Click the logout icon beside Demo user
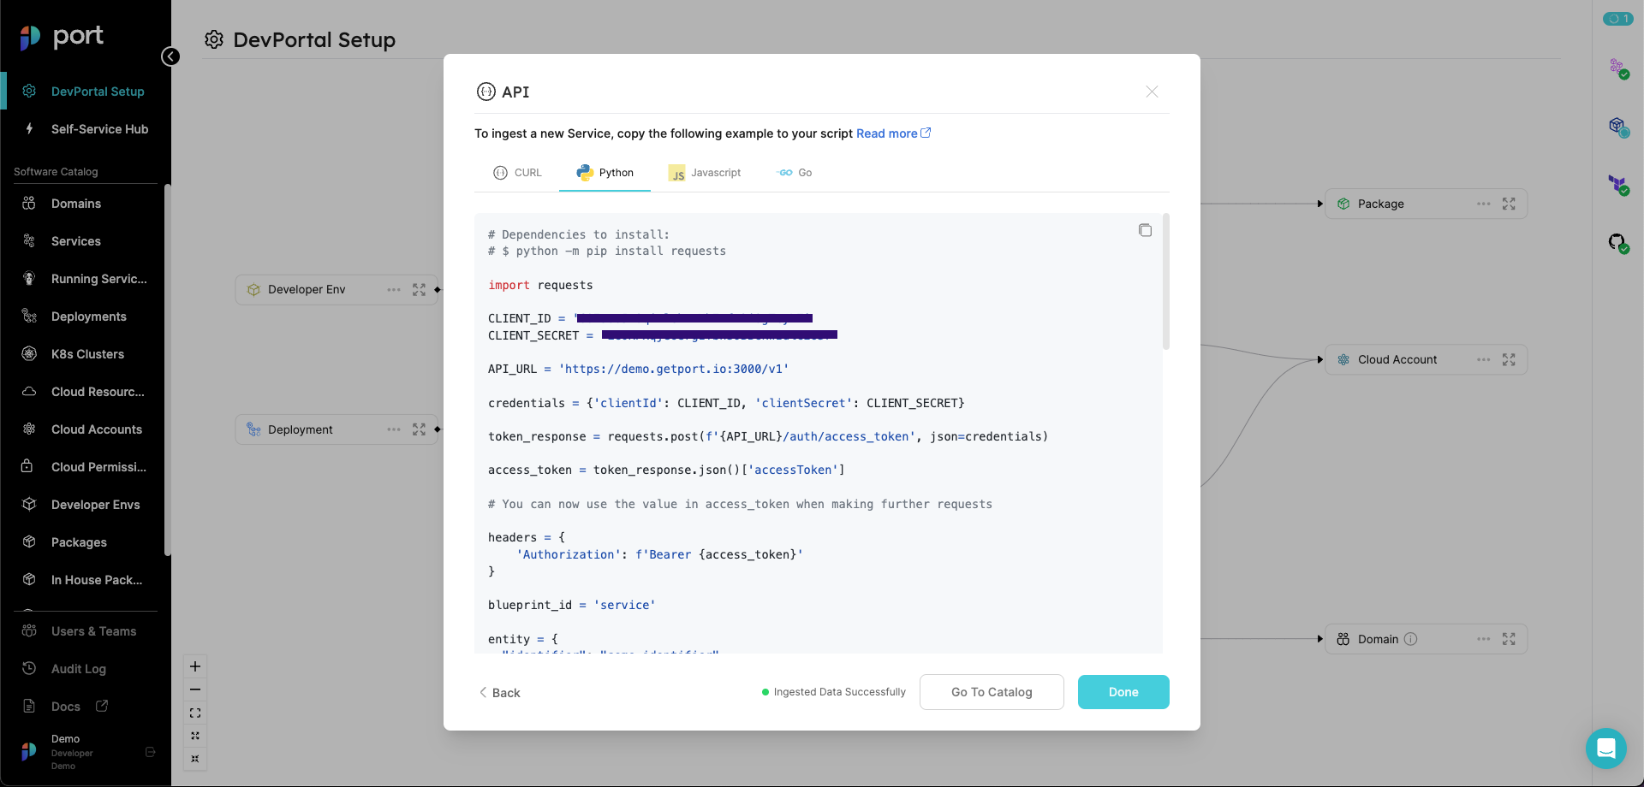1644x787 pixels. pyautogui.click(x=151, y=752)
